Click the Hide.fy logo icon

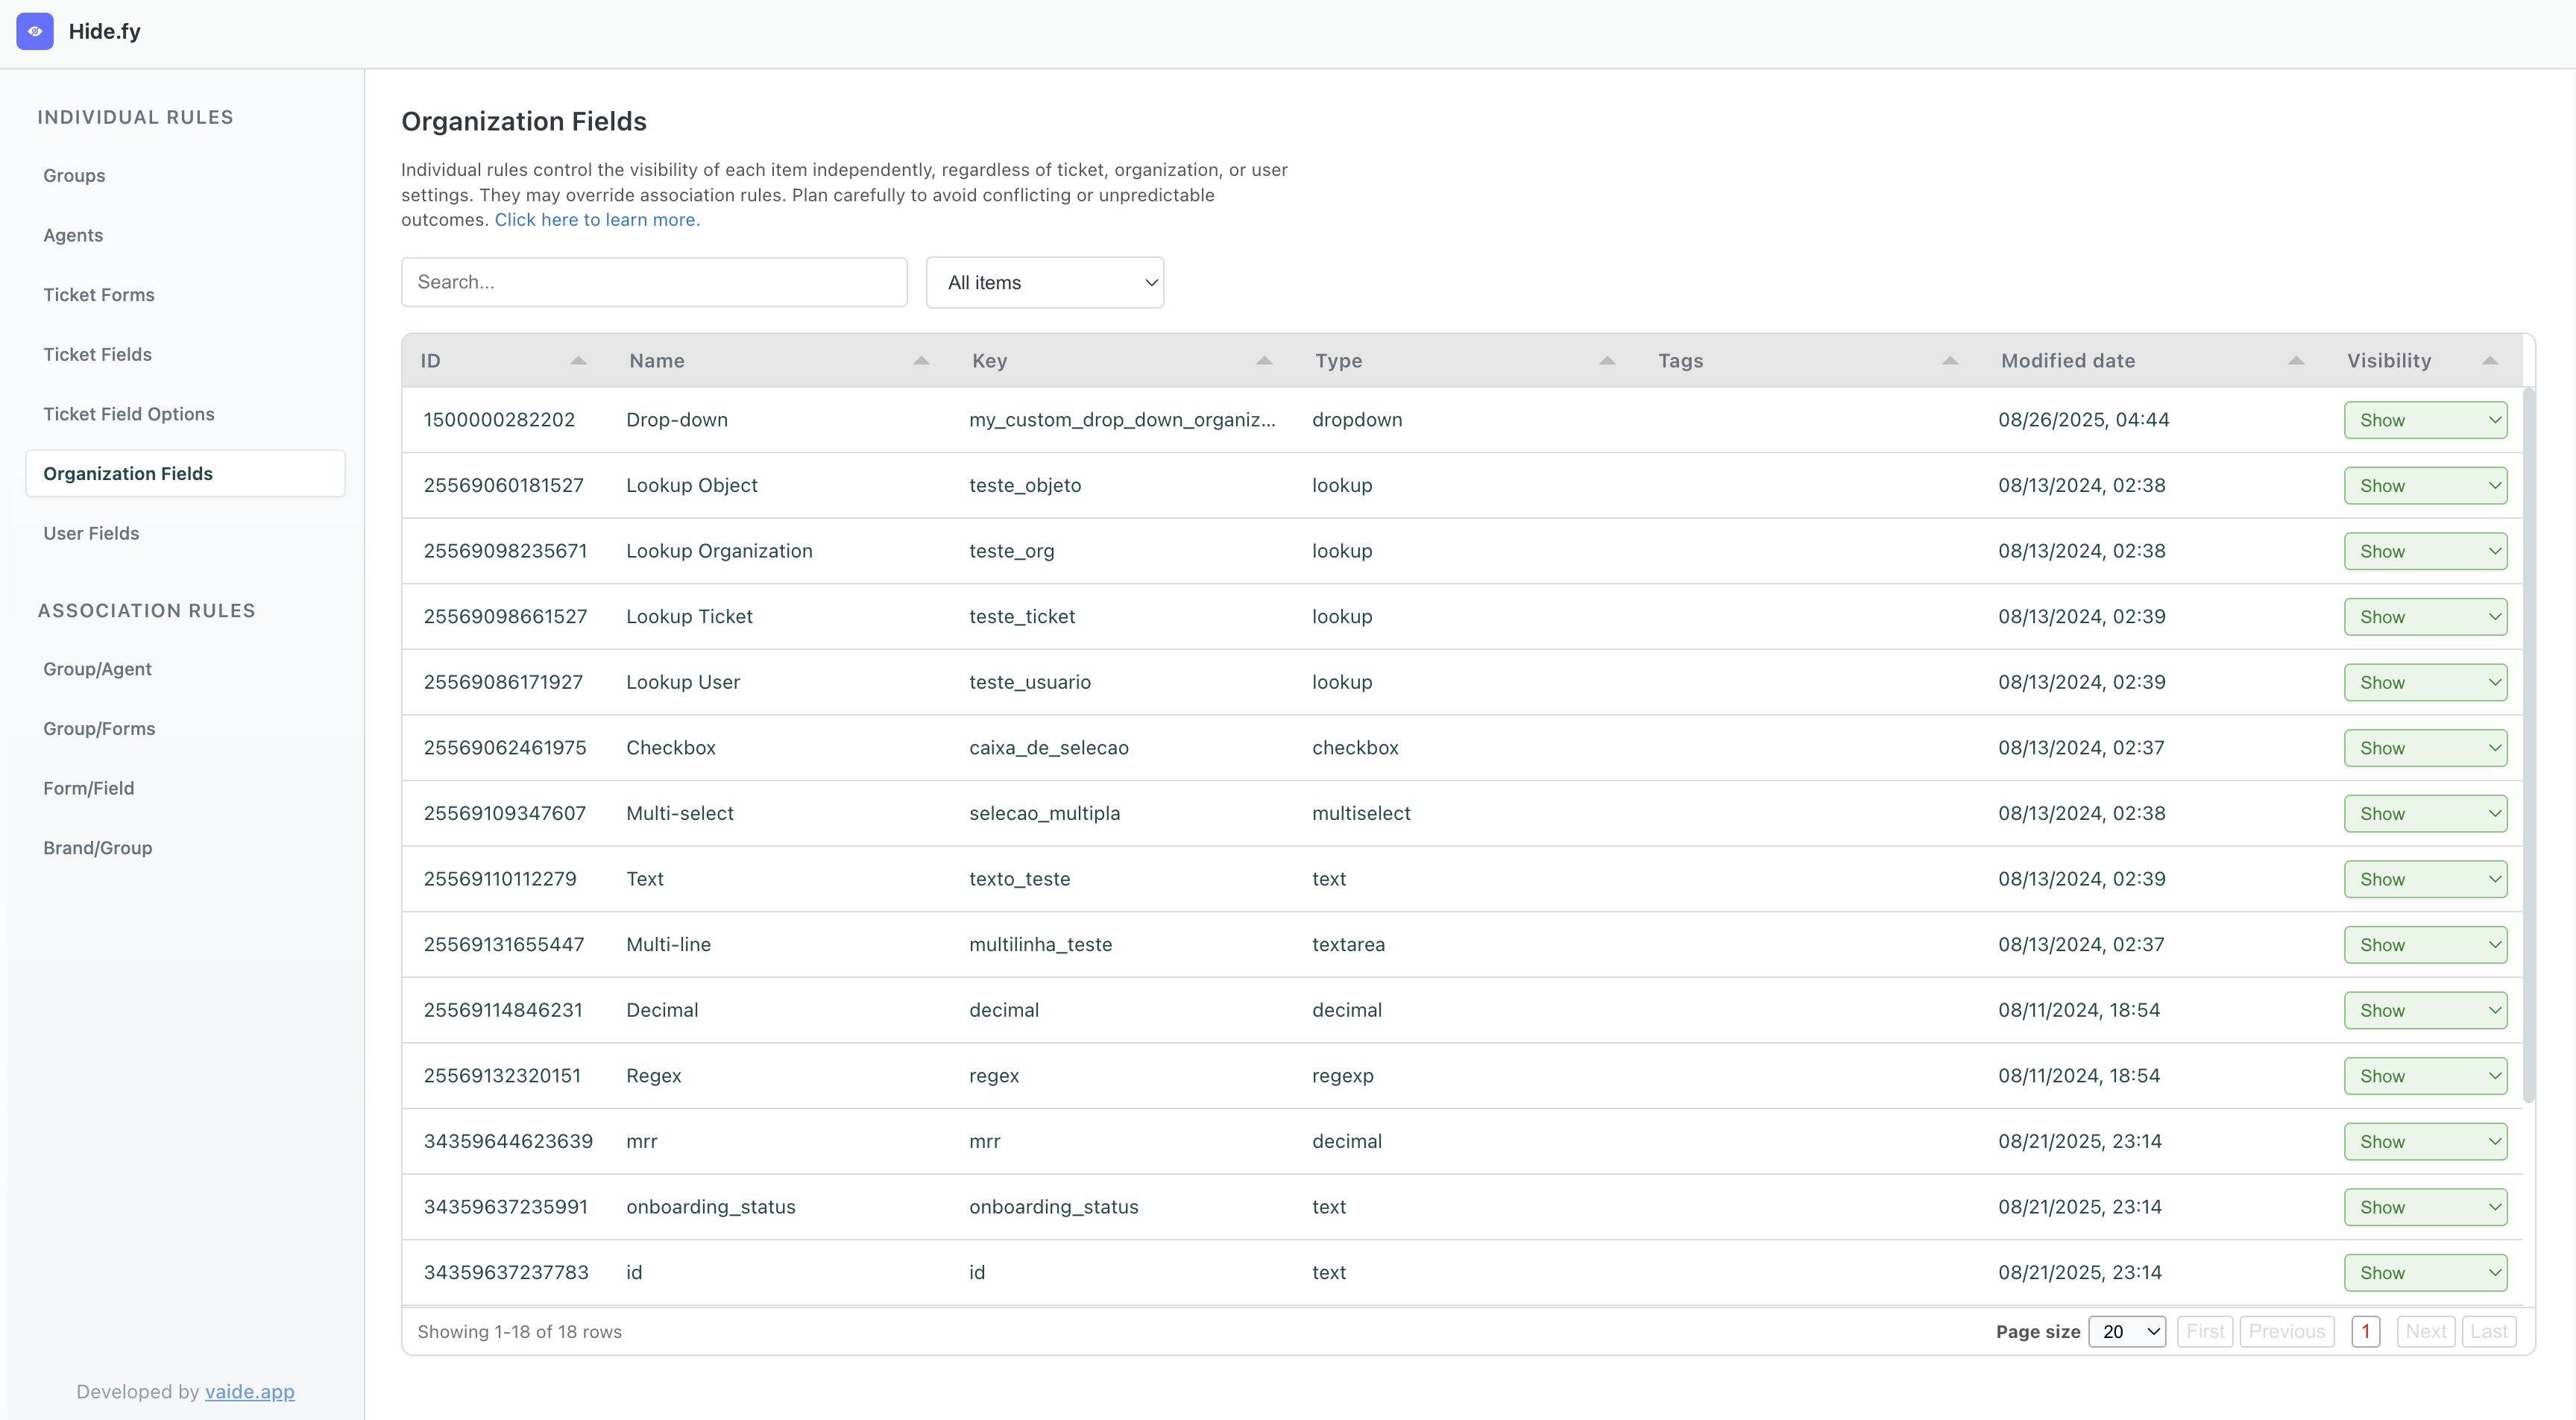(x=35, y=31)
